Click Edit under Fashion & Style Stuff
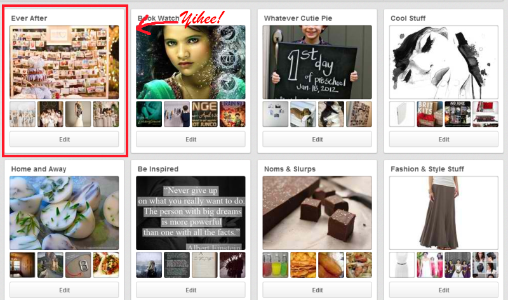The height and width of the screenshot is (300, 508). (x=443, y=290)
